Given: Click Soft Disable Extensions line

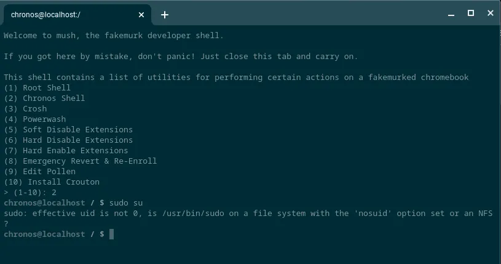Looking at the screenshot, I should tap(68, 130).
